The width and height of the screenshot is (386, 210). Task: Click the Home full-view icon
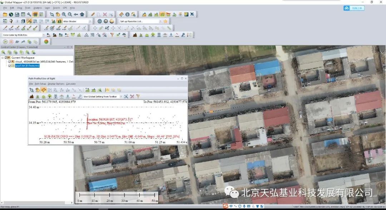82,15
